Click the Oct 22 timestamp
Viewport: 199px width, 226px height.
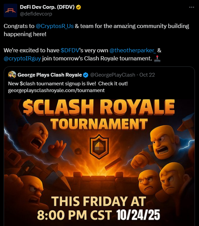coord(147,75)
